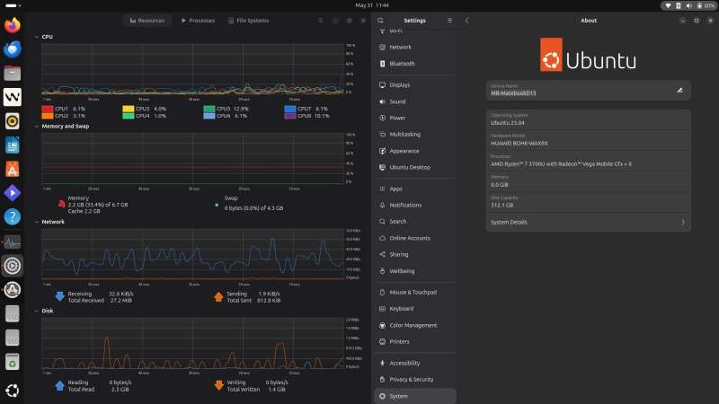Launch Rhythmbox from the dock
This screenshot has width=719, height=404.
pyautogui.click(x=13, y=121)
